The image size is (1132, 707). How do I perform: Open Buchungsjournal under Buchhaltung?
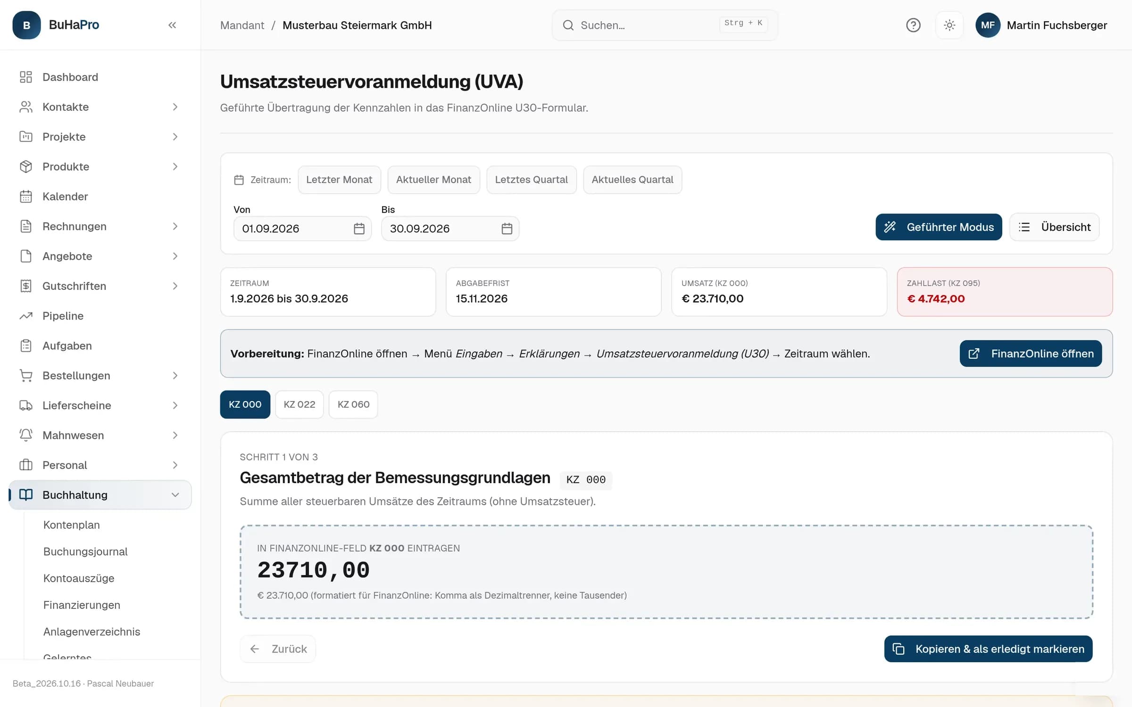click(x=85, y=552)
